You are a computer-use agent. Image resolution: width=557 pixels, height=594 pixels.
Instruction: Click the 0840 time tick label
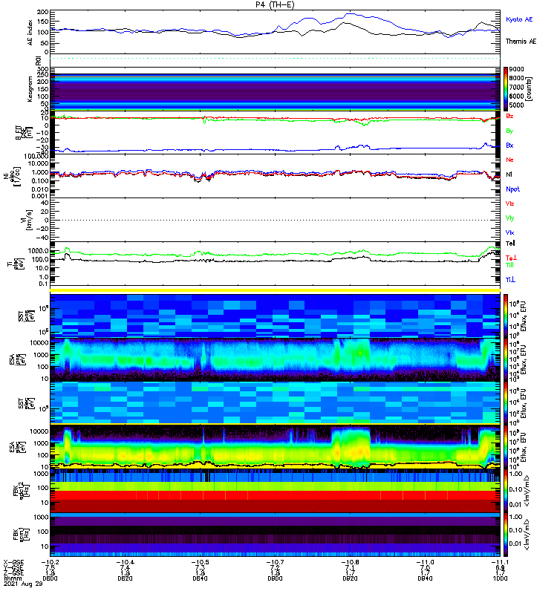pyautogui.click(x=200, y=578)
